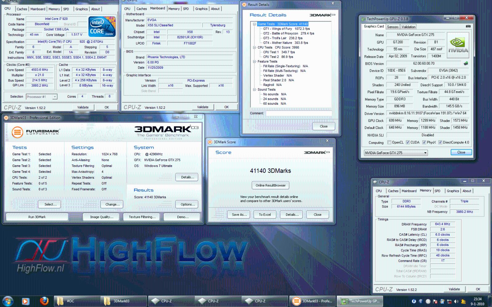Activate the 3DMark03 - Profe... taskbar button
492x307 pixels.
pyautogui.click(x=312, y=301)
